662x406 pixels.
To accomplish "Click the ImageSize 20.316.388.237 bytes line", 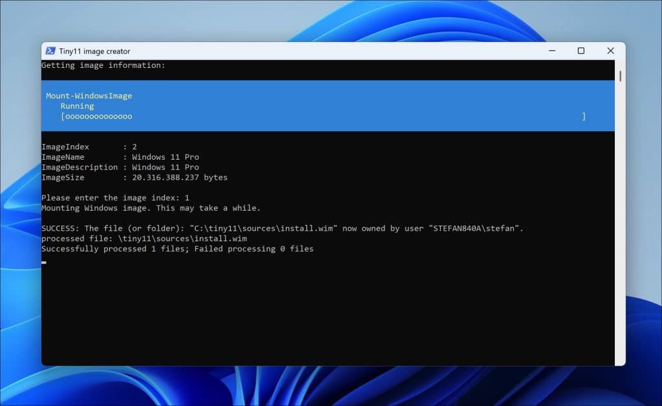I will (x=134, y=177).
